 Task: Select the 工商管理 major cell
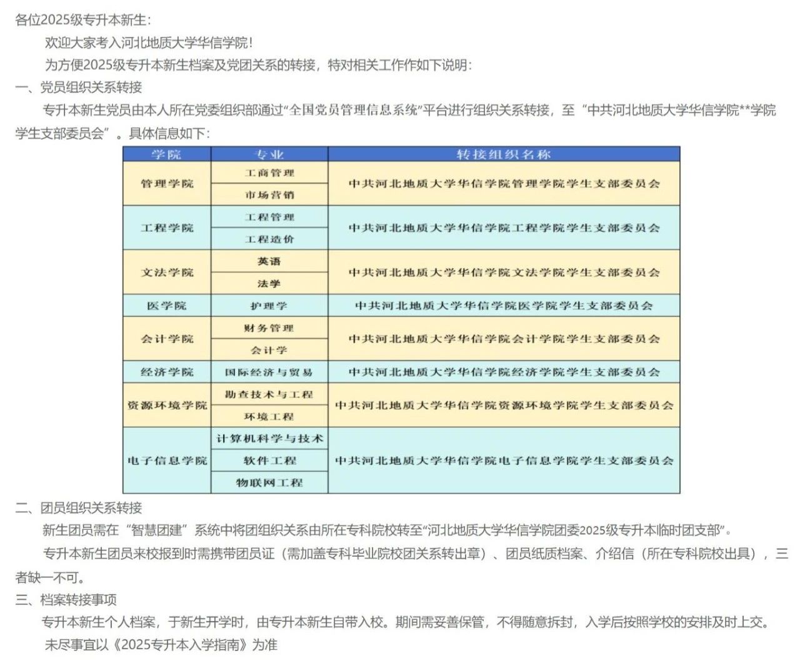(x=269, y=172)
